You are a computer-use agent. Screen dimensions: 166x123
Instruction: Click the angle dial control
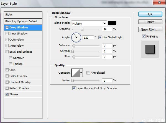[x=76, y=38]
